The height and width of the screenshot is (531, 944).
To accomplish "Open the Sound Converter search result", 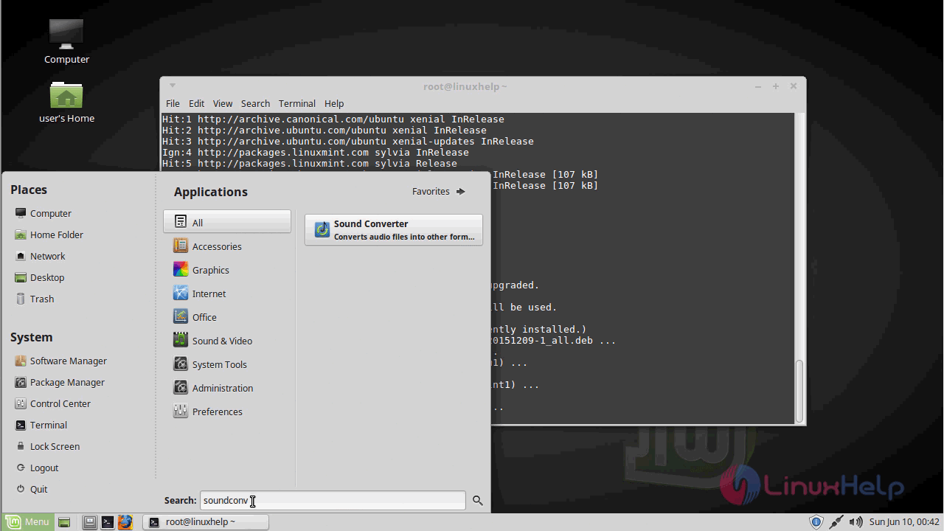I will [394, 229].
